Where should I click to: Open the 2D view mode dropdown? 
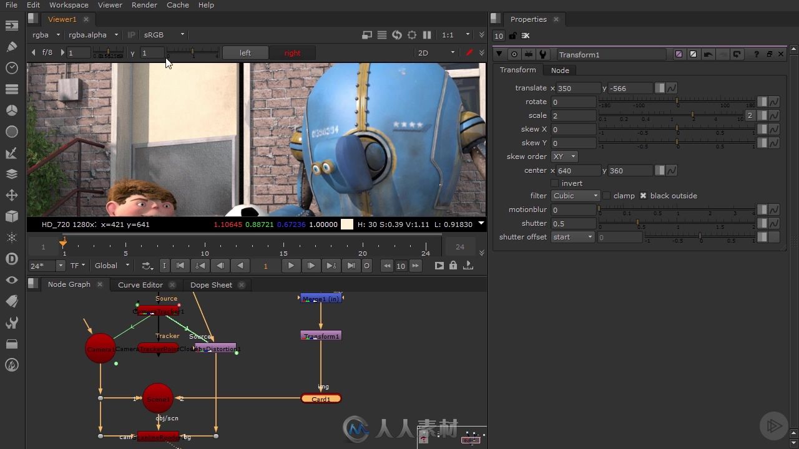(436, 53)
